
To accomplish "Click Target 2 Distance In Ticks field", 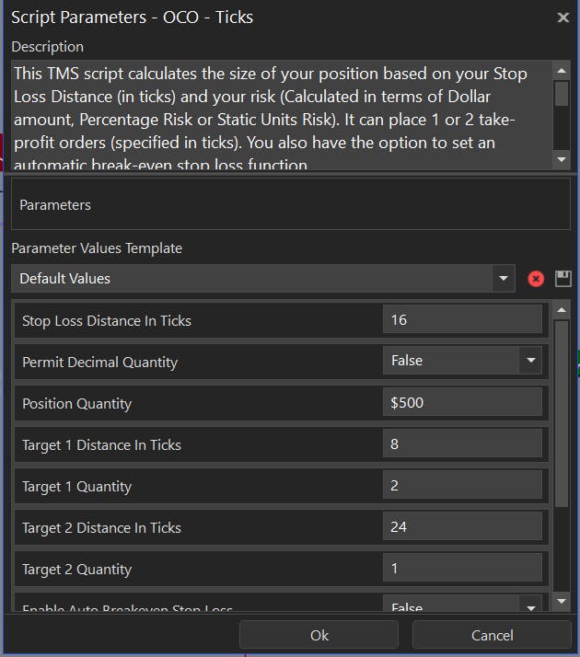I will [462, 527].
